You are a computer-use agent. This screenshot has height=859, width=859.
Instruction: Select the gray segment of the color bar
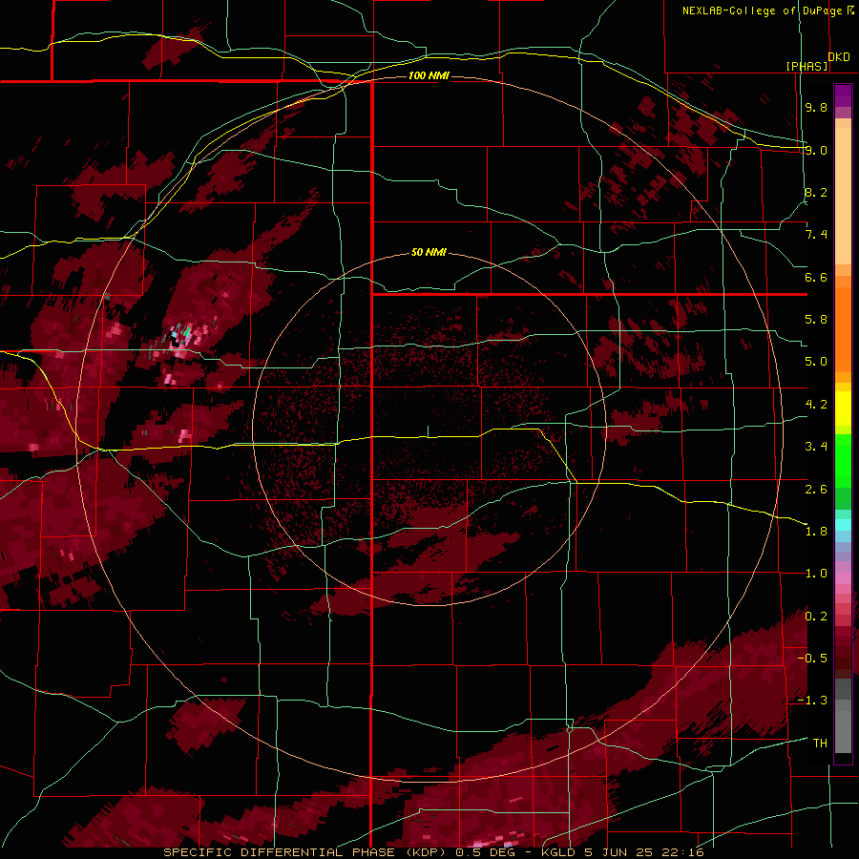click(843, 716)
